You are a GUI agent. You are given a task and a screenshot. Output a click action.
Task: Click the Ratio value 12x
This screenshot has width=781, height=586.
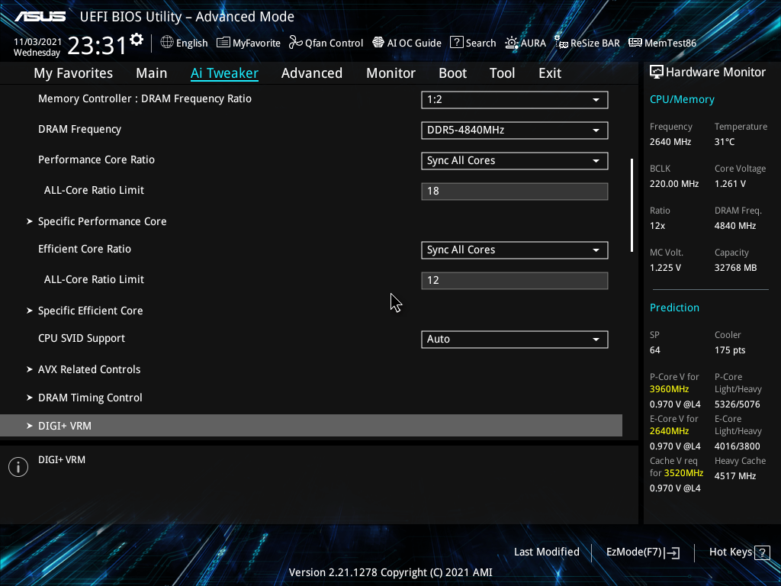(657, 226)
